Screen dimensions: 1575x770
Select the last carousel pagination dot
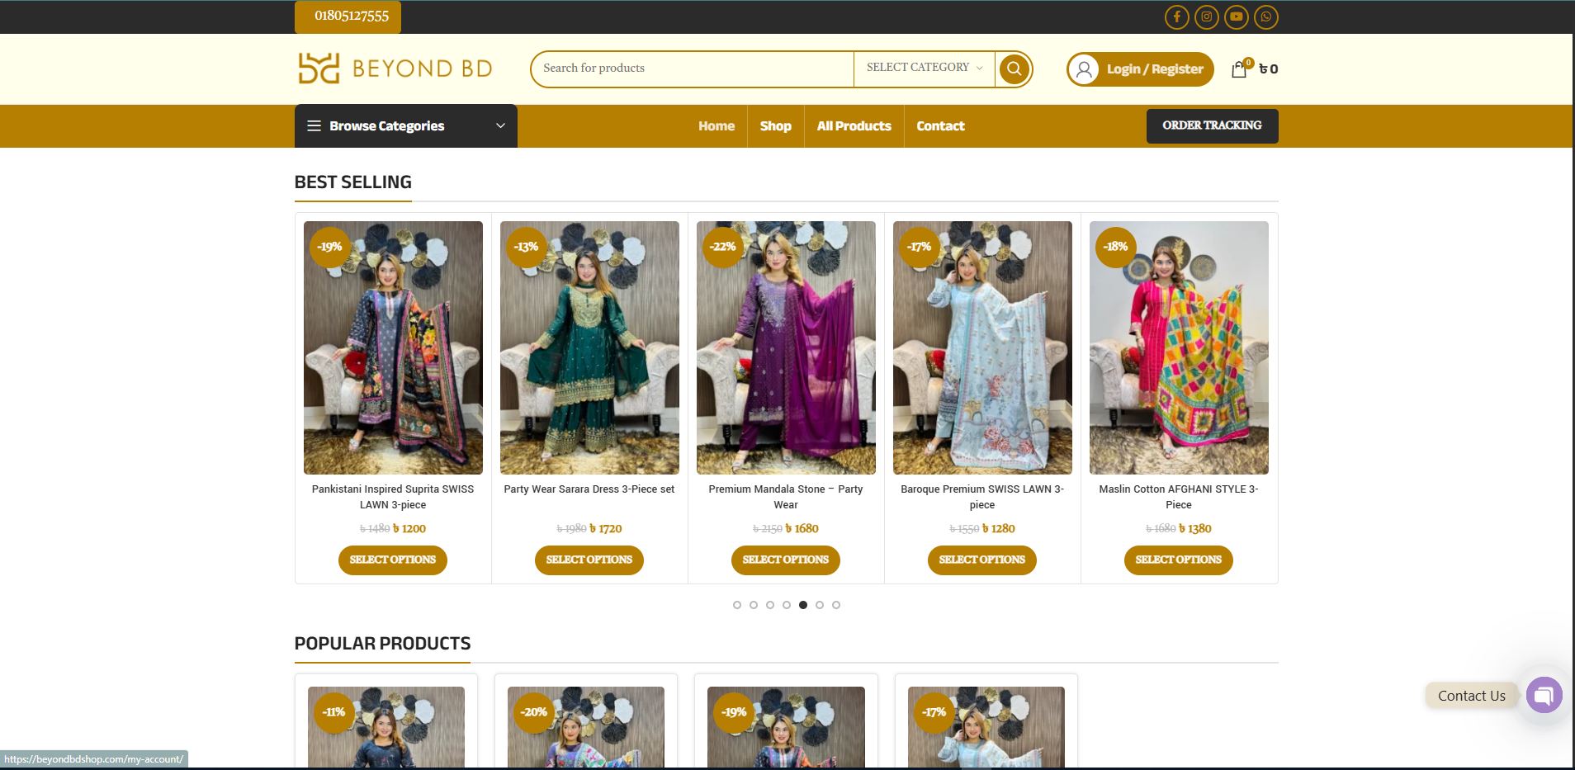coord(836,605)
